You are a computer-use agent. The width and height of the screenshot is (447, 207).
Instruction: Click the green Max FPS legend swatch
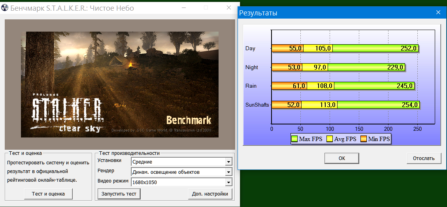pos(294,139)
